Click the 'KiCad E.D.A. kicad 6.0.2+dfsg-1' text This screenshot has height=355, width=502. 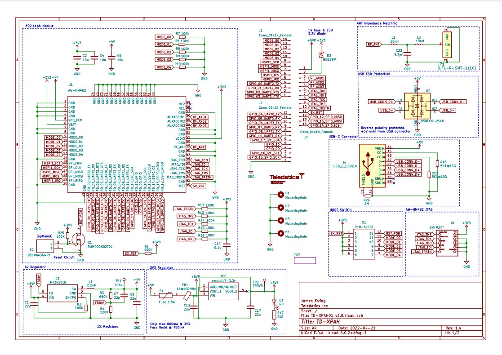pos(334,333)
